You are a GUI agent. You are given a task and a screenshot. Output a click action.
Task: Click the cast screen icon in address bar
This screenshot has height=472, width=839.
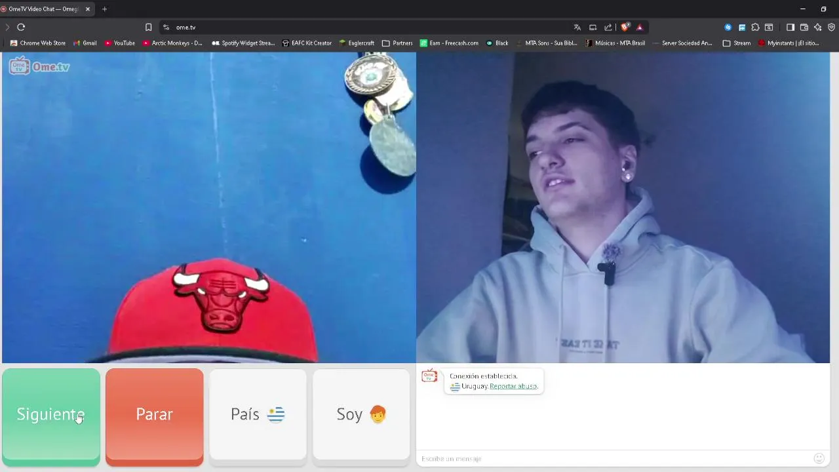[593, 27]
